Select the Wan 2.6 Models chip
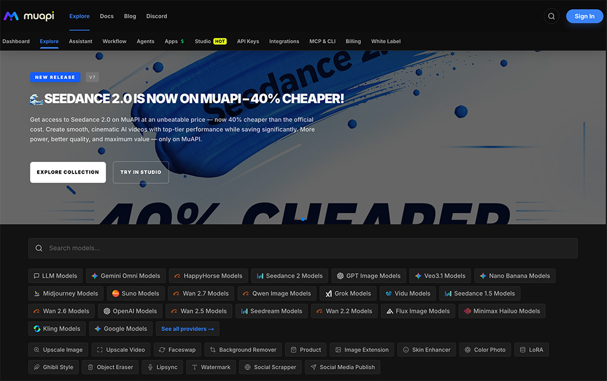The image size is (607, 381). [x=61, y=311]
